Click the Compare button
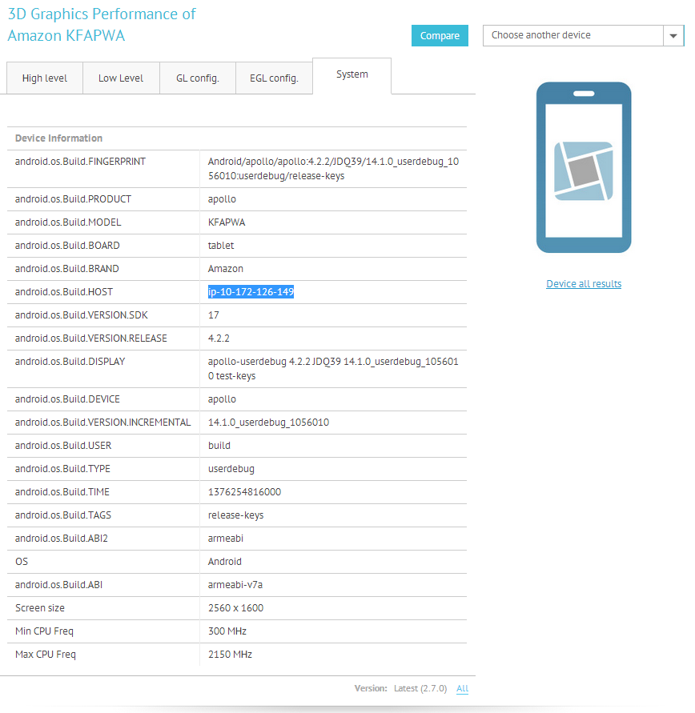The image size is (695, 713). pyautogui.click(x=440, y=35)
